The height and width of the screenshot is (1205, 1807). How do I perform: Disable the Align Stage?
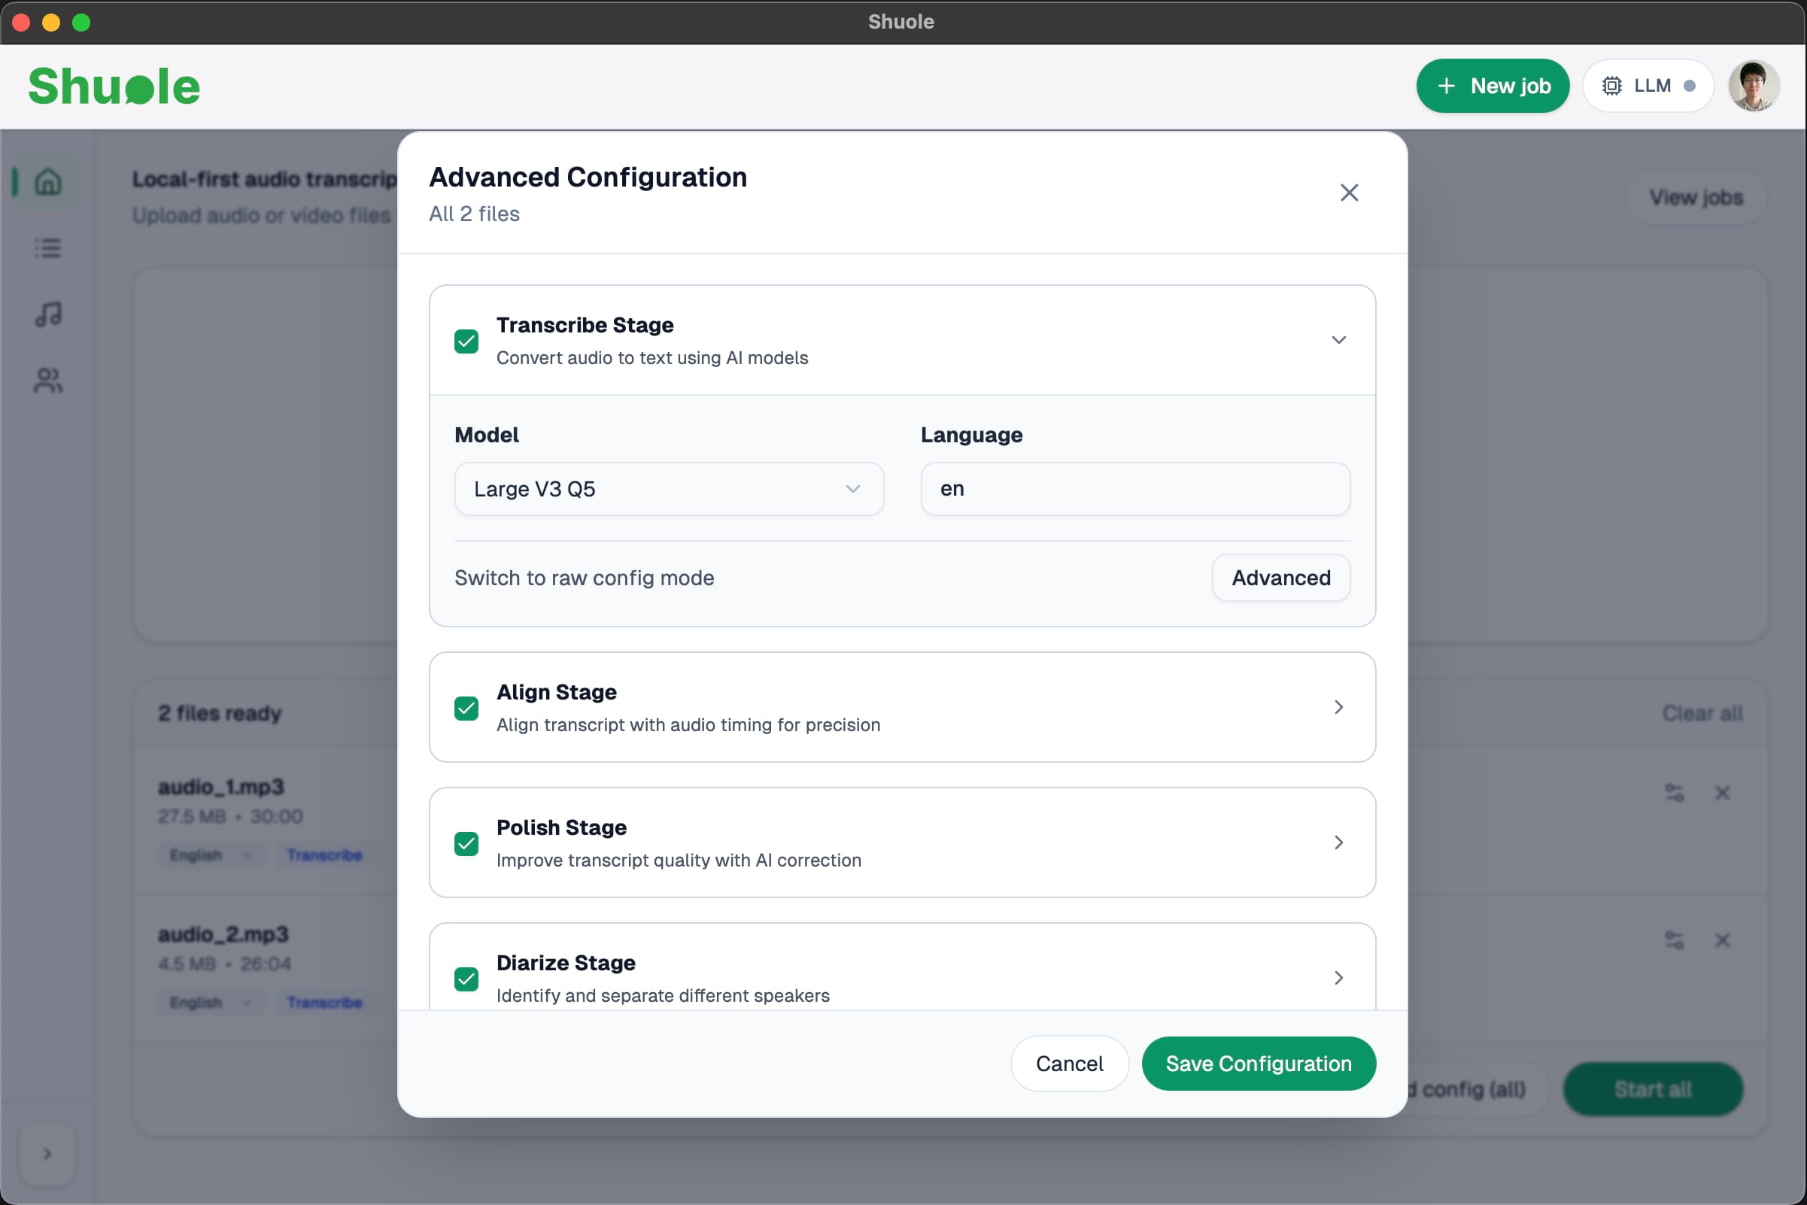pyautogui.click(x=466, y=708)
